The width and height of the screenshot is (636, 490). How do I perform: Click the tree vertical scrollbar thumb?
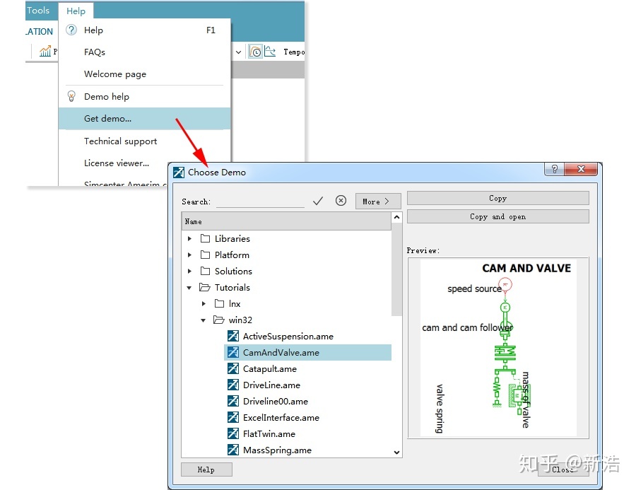coord(396,269)
